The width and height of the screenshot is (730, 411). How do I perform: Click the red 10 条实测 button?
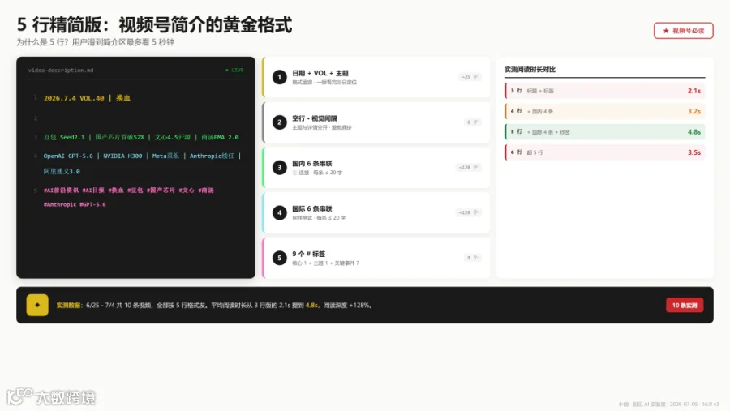[x=685, y=306]
